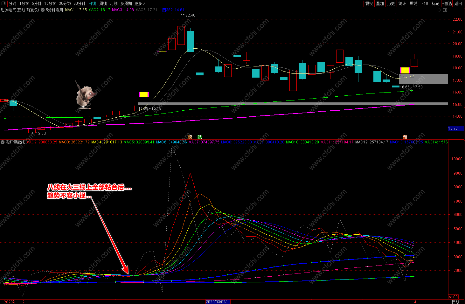Toggle right side panel icon

tap(445, 10)
